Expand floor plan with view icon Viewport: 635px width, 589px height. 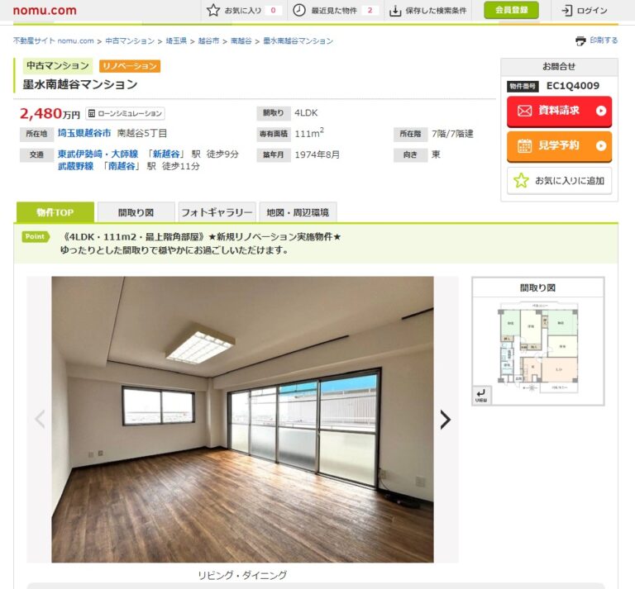[481, 395]
